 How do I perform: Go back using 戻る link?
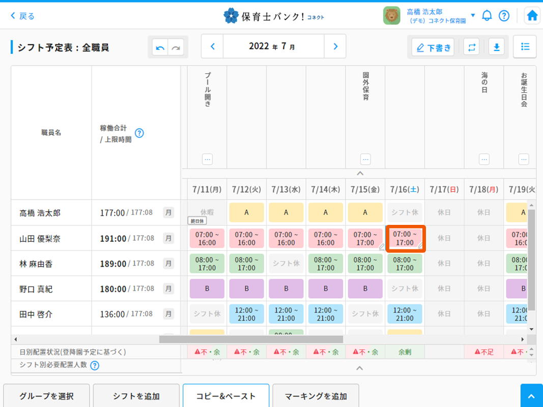tap(23, 16)
